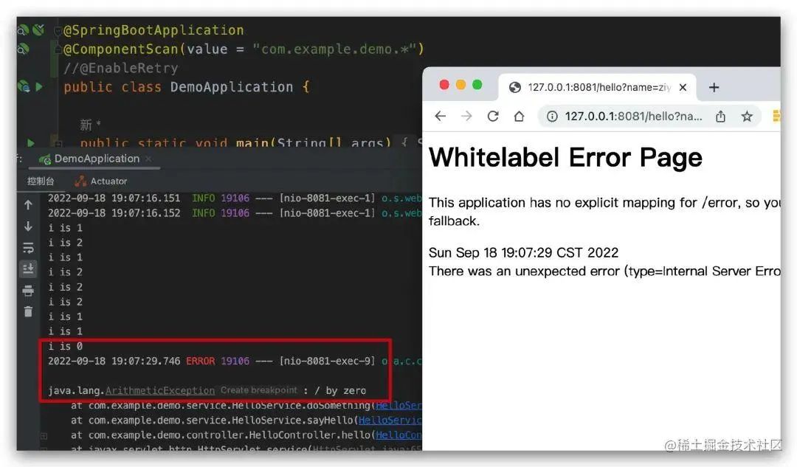The height and width of the screenshot is (467, 797).
Task: Bookmark this page with the star icon
Action: point(746,117)
